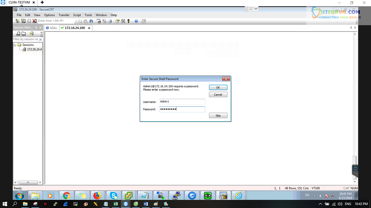Select the 172.16.24.4 session in tree
The width and height of the screenshot is (371, 208).
coord(34,49)
